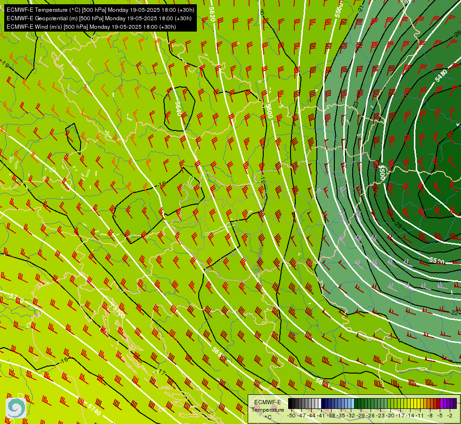The height and width of the screenshot is (424, 461).
Task: Click the 5600 geopotential contour label
Action: point(269,111)
